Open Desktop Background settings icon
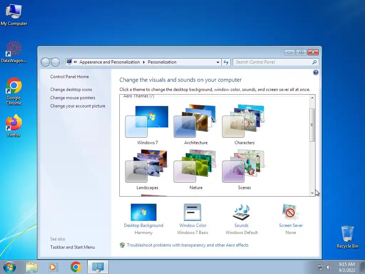Image resolution: width=365 pixels, height=274 pixels. [143, 212]
